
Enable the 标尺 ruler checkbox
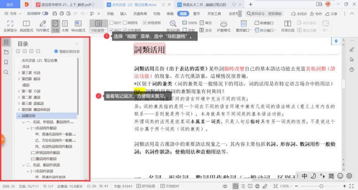112,23
